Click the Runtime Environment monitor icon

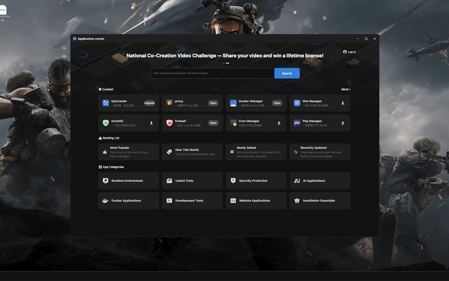tap(106, 180)
